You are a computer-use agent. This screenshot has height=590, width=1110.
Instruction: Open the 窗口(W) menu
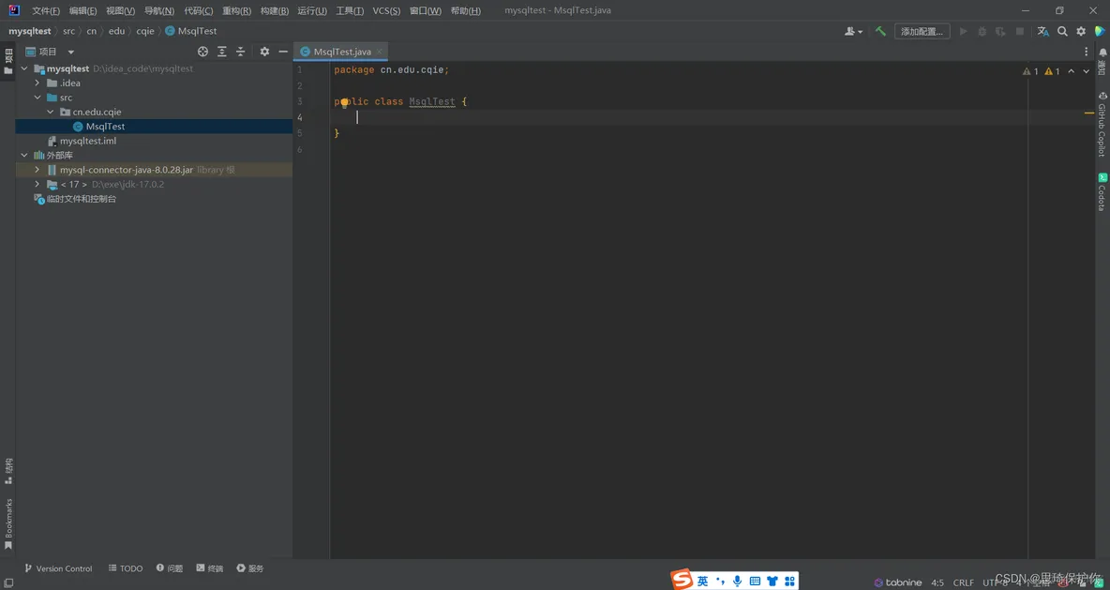[x=426, y=10]
